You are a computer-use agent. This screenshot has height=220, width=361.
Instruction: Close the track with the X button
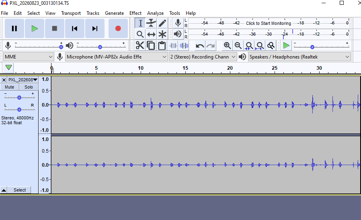(x=4, y=80)
